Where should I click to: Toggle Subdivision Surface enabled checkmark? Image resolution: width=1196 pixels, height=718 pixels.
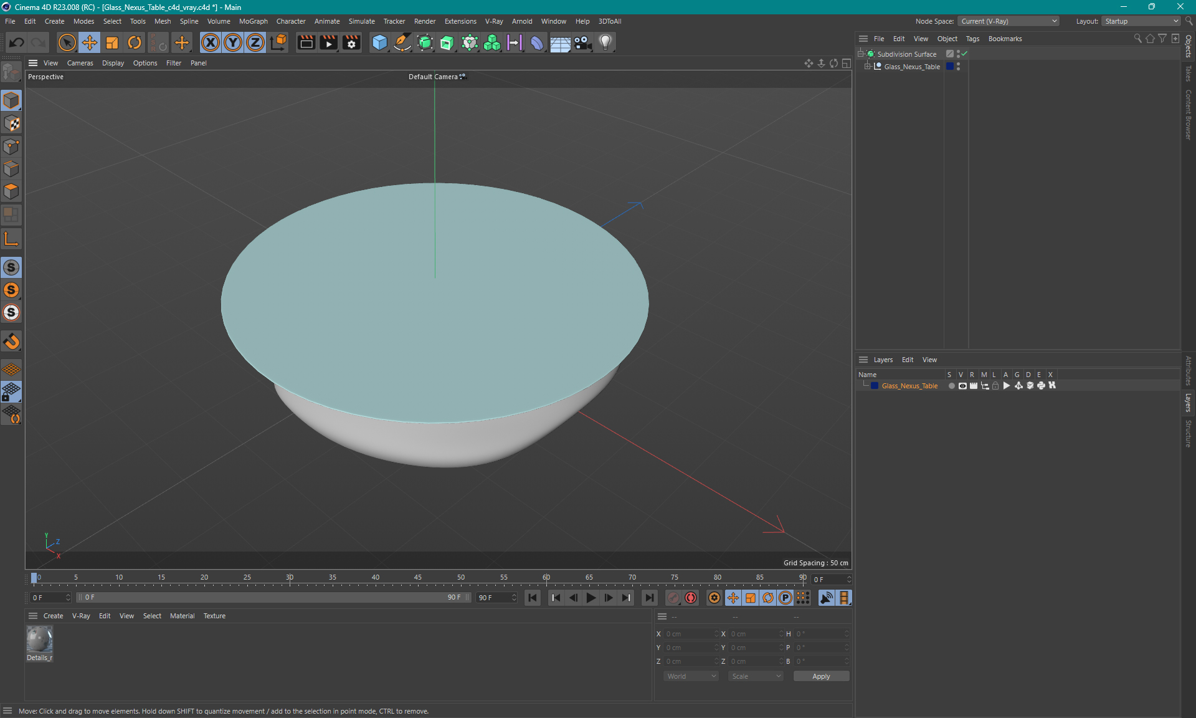click(x=964, y=54)
